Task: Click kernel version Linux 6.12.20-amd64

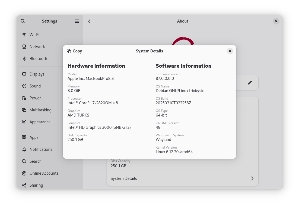Action: (x=174, y=152)
